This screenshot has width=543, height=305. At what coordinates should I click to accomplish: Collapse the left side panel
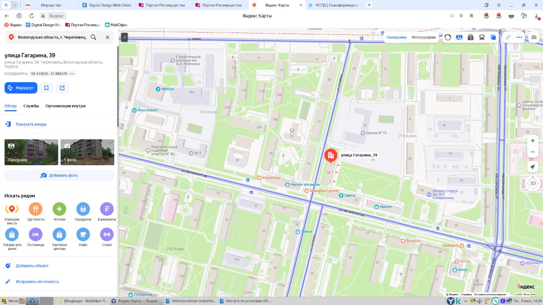click(x=124, y=37)
